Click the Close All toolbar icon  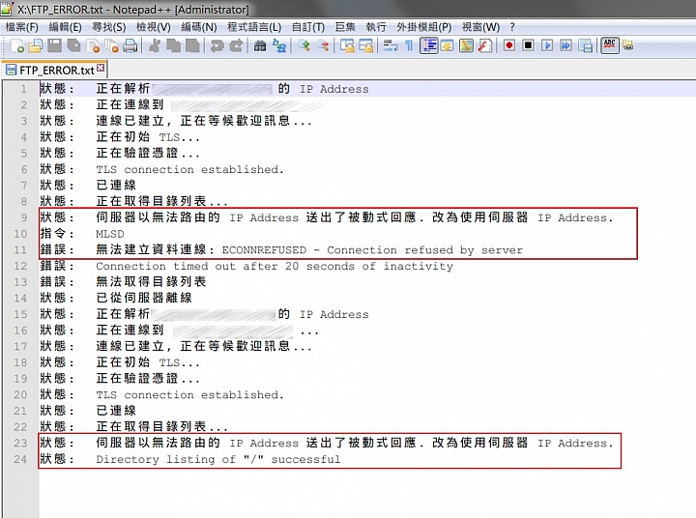(111, 45)
